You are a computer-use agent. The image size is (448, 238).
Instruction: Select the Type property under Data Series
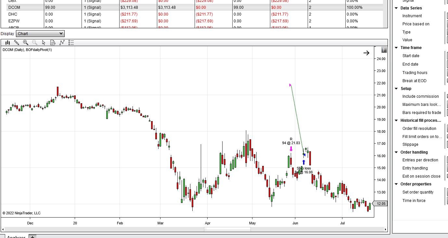(x=406, y=32)
